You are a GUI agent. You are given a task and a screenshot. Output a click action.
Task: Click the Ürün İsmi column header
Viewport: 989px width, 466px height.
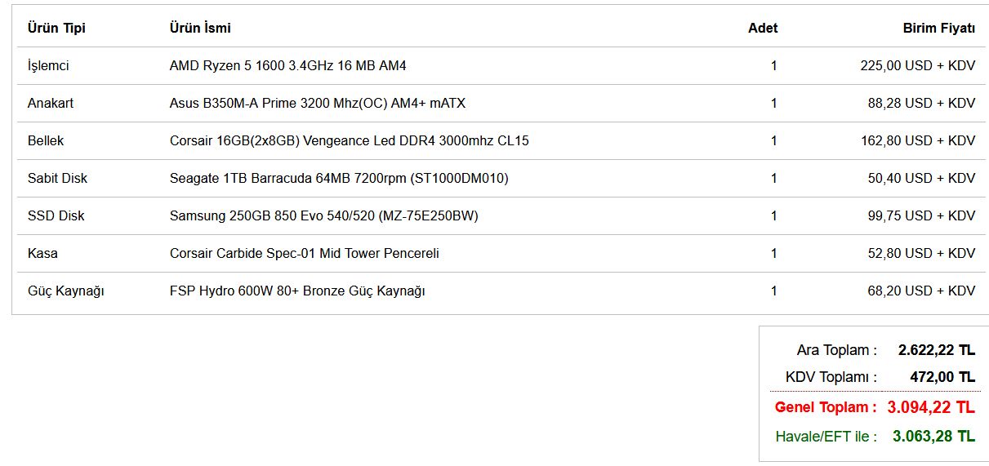point(200,28)
